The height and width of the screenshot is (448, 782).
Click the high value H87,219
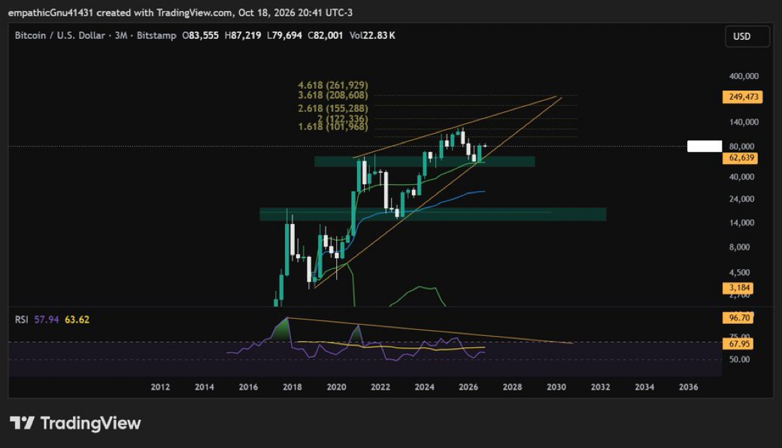[243, 35]
